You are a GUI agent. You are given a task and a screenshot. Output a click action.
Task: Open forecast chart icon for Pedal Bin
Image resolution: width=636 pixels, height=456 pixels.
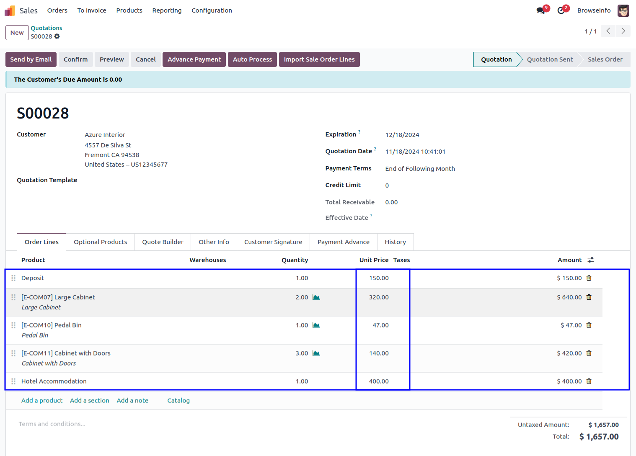pos(316,325)
